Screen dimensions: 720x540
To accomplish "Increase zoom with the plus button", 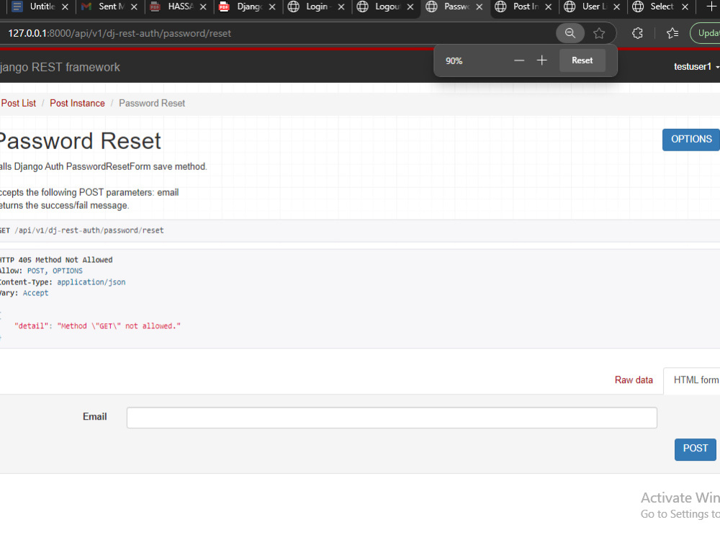I will coord(542,60).
